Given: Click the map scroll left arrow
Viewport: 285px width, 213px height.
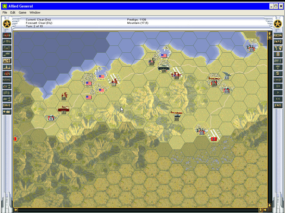Looking at the screenshot, I should [16, 210].
